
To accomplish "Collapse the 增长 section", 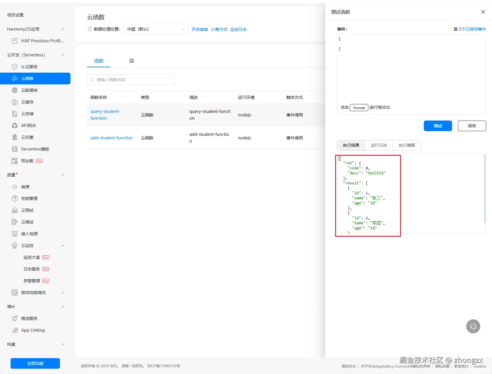I will tap(63, 307).
